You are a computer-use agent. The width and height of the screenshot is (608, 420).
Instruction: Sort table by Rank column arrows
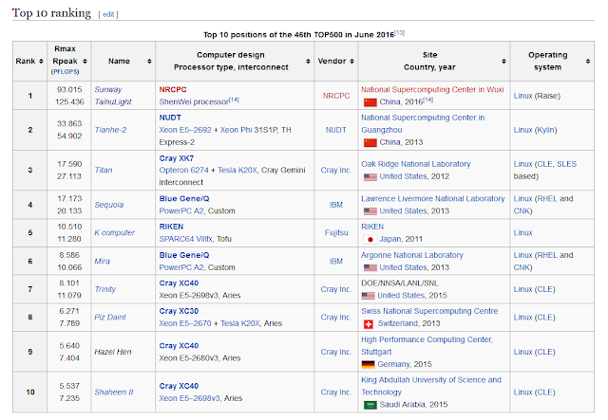(41, 62)
